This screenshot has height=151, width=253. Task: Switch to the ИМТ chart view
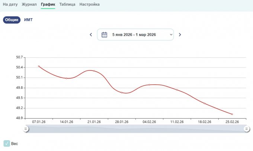click(x=28, y=20)
